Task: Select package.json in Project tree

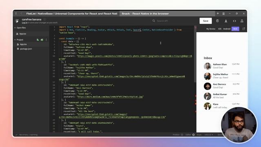Action: (26, 49)
